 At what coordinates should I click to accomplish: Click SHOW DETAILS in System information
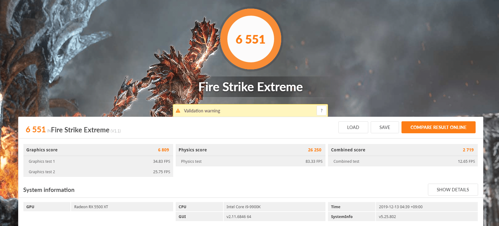(453, 189)
